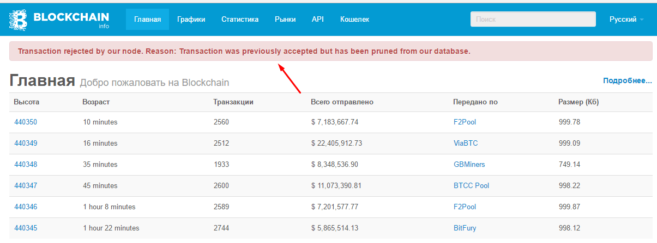
Task: Click the ViaBTC pool link
Action: point(466,143)
